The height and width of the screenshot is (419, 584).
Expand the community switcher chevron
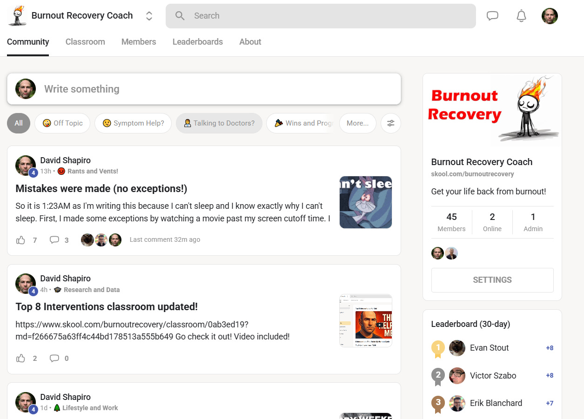tap(149, 15)
